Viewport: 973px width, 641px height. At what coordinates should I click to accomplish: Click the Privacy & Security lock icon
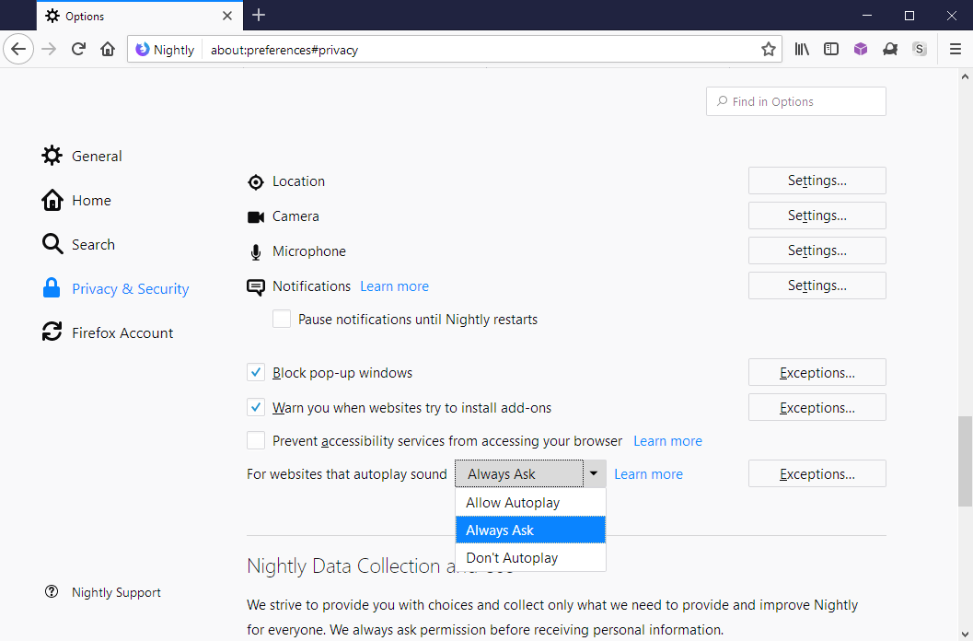click(52, 288)
